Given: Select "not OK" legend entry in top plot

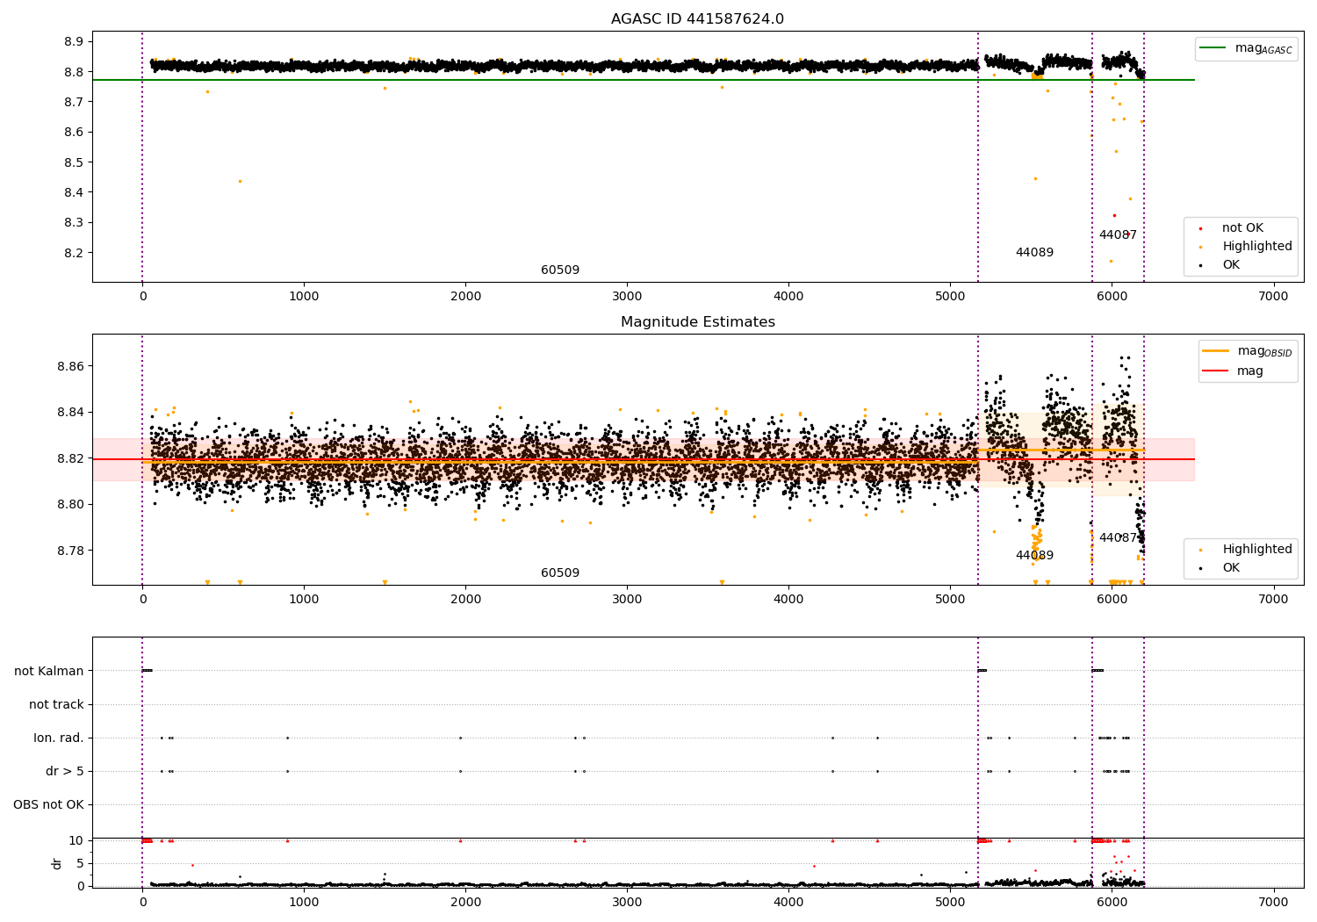Looking at the screenshot, I should click(x=1232, y=227).
